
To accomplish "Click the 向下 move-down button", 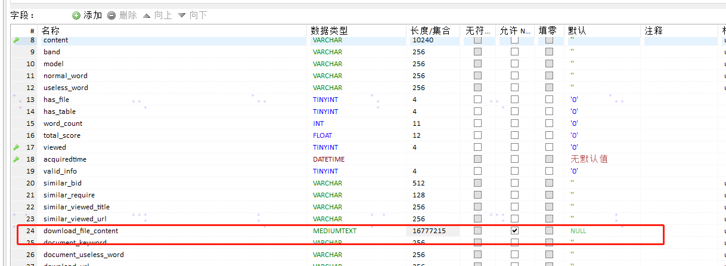I will pos(193,15).
